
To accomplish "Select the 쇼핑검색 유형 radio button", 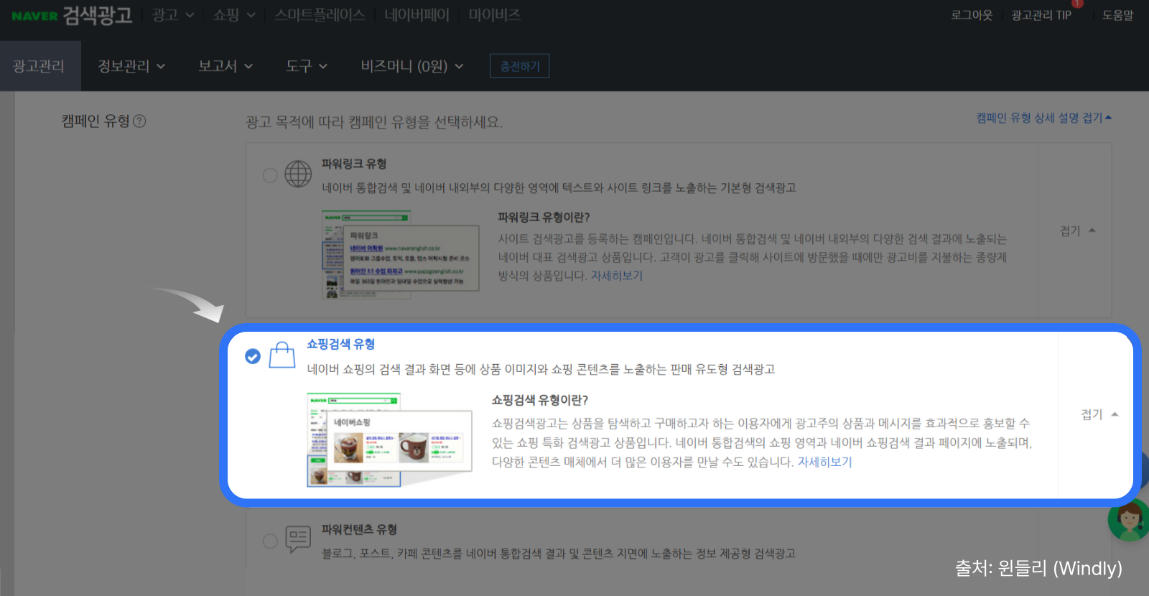I will [x=253, y=356].
